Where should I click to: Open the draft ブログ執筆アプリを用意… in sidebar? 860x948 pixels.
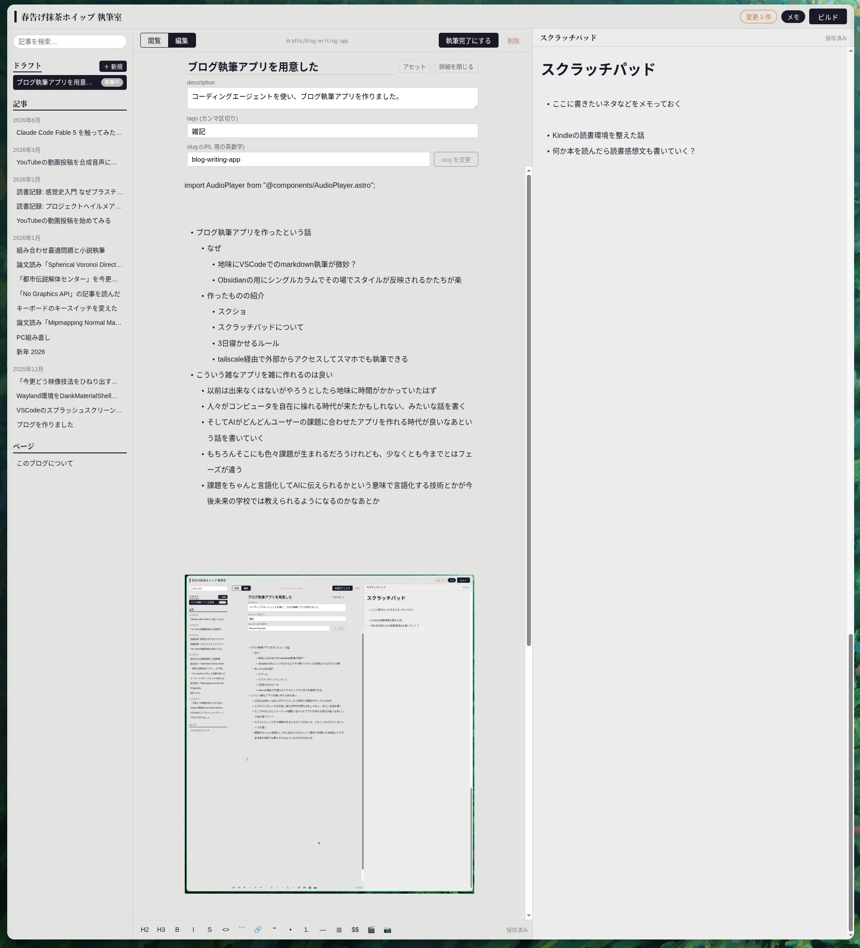click(70, 82)
